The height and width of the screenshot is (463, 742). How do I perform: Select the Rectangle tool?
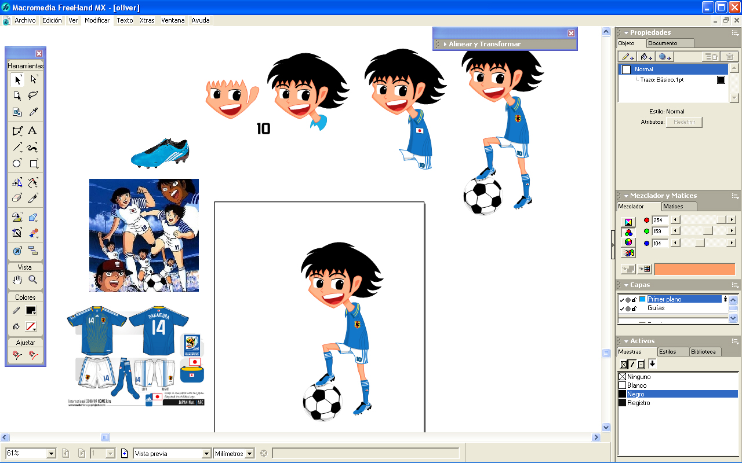click(34, 163)
